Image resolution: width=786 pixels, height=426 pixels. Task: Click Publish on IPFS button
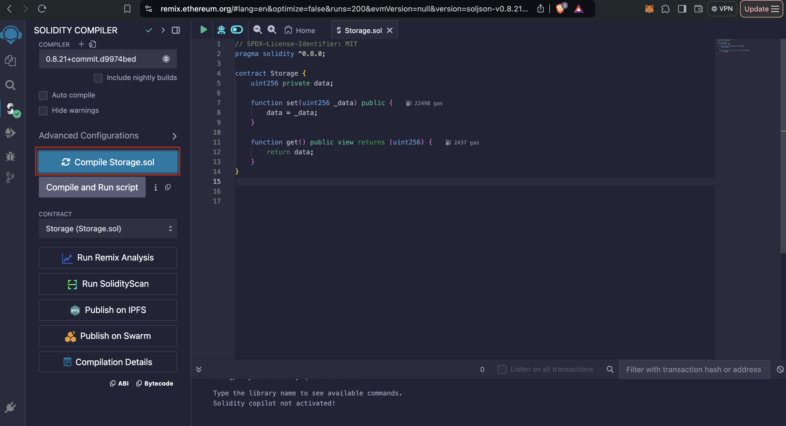(x=108, y=310)
